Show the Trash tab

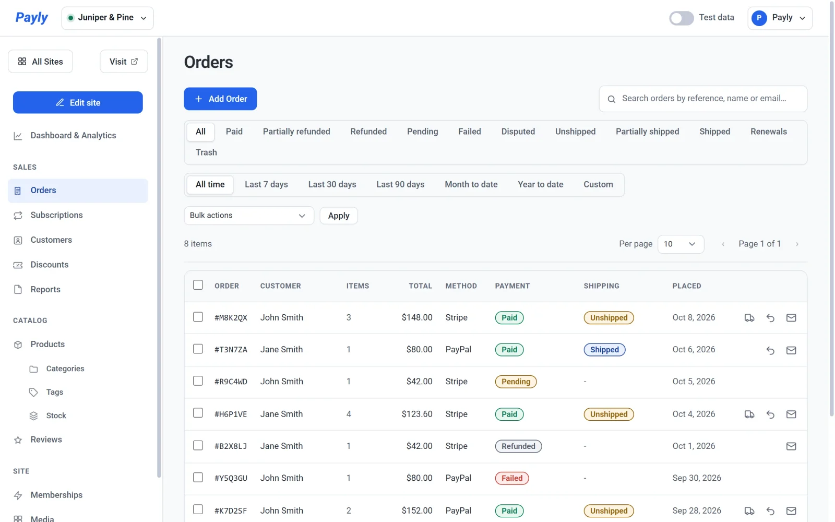coord(206,152)
